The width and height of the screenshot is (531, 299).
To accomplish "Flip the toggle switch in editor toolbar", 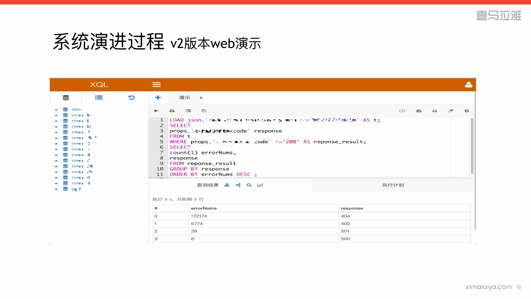I will 402,111.
